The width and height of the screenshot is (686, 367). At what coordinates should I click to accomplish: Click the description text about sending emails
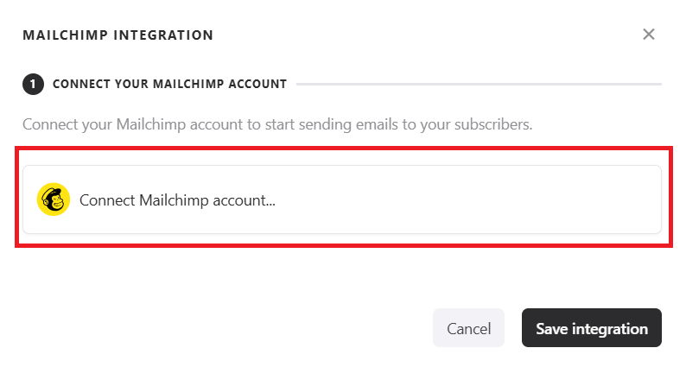[x=277, y=124]
